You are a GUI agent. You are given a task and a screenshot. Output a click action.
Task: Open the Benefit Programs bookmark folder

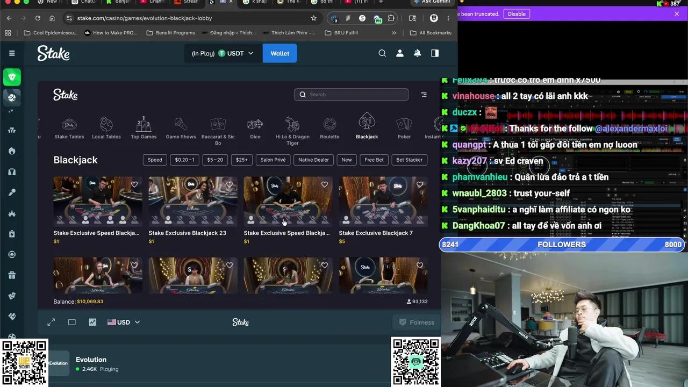(x=170, y=33)
